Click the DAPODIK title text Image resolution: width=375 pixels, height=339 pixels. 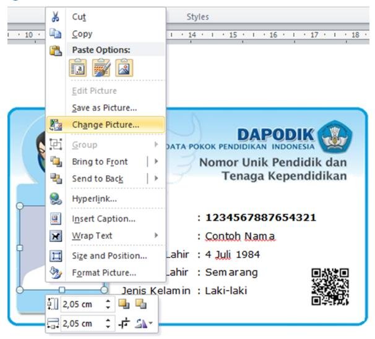click(x=275, y=135)
